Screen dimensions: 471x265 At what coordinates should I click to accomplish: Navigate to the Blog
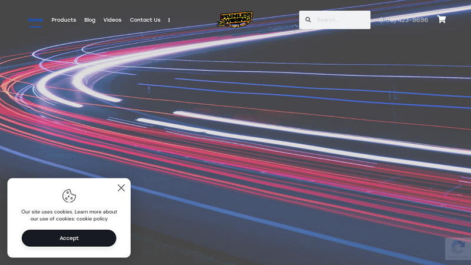89,20
